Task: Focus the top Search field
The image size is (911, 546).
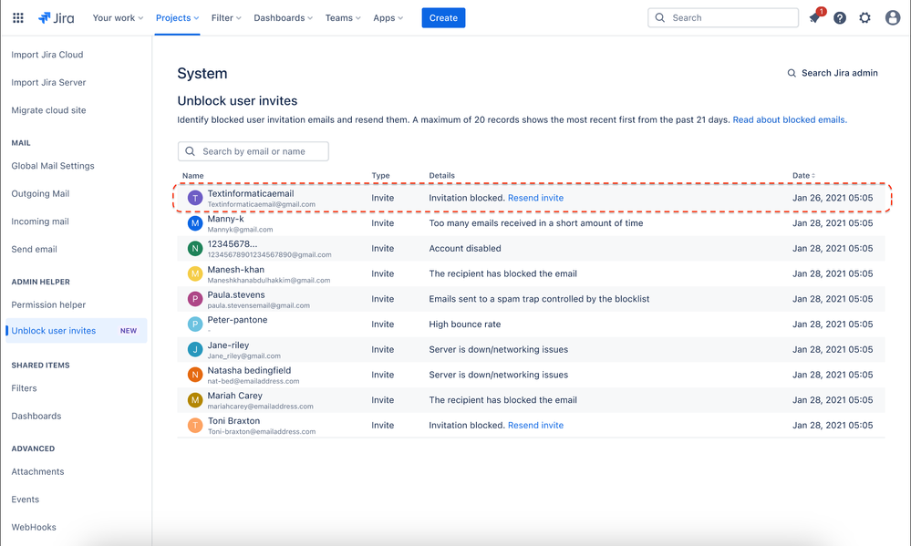Action: [723, 18]
